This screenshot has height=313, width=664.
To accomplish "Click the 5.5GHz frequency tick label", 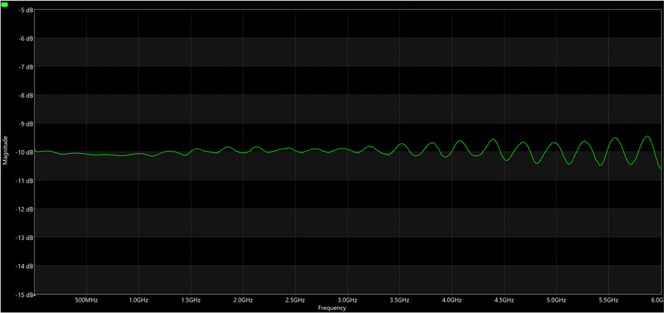I will (608, 300).
